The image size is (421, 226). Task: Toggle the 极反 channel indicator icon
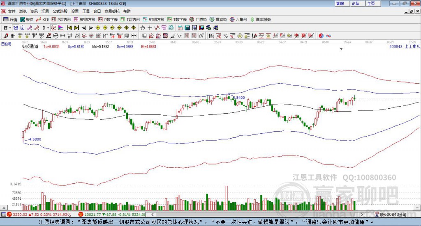[x=53, y=28]
